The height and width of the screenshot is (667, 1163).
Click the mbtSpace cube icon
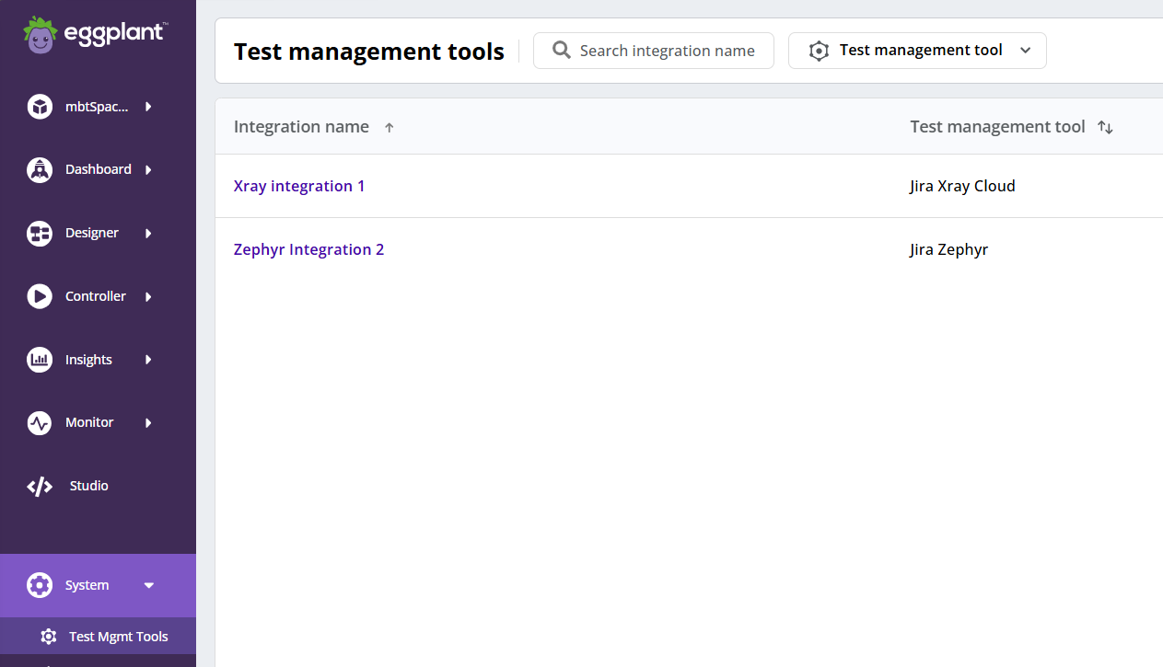click(40, 107)
